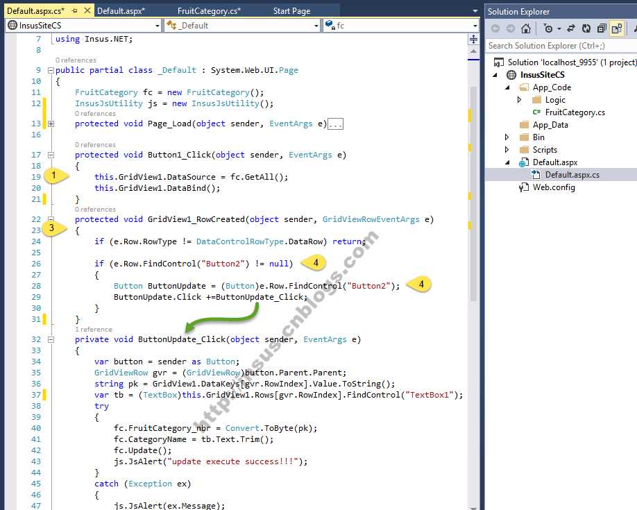Select Default.aspx in Solution Explorer tree

(x=555, y=162)
